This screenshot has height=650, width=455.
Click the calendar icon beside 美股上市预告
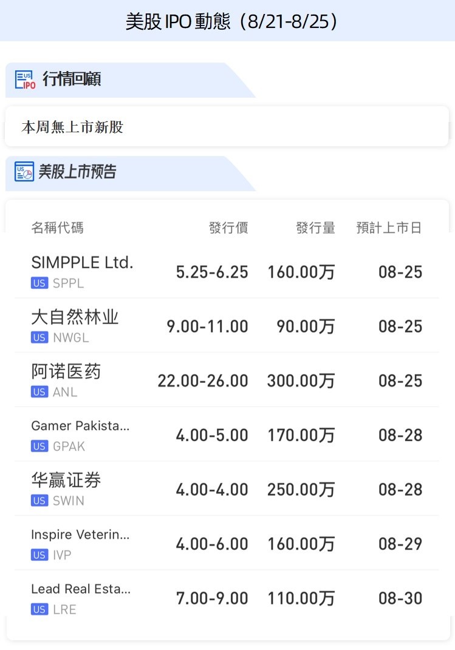tap(24, 172)
